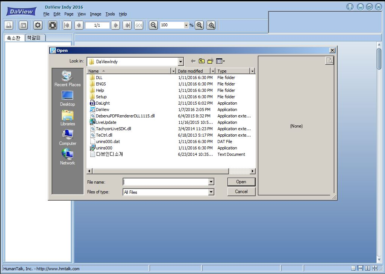The width and height of the screenshot is (385, 274).
Task: Toggle the preview icon in preview pane
Action: pyautogui.click(x=329, y=61)
